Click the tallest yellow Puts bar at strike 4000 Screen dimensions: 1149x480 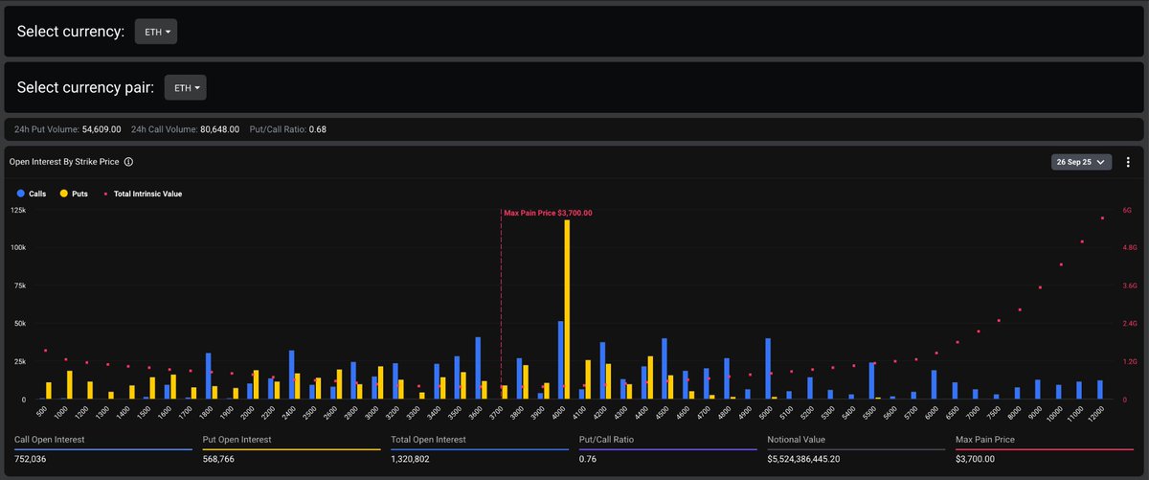tap(567, 309)
